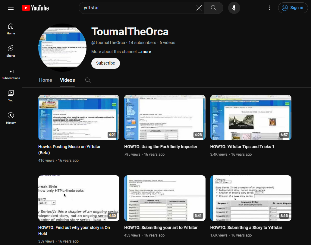Click the @ToumalTheOrca handle text

[x=108, y=43]
